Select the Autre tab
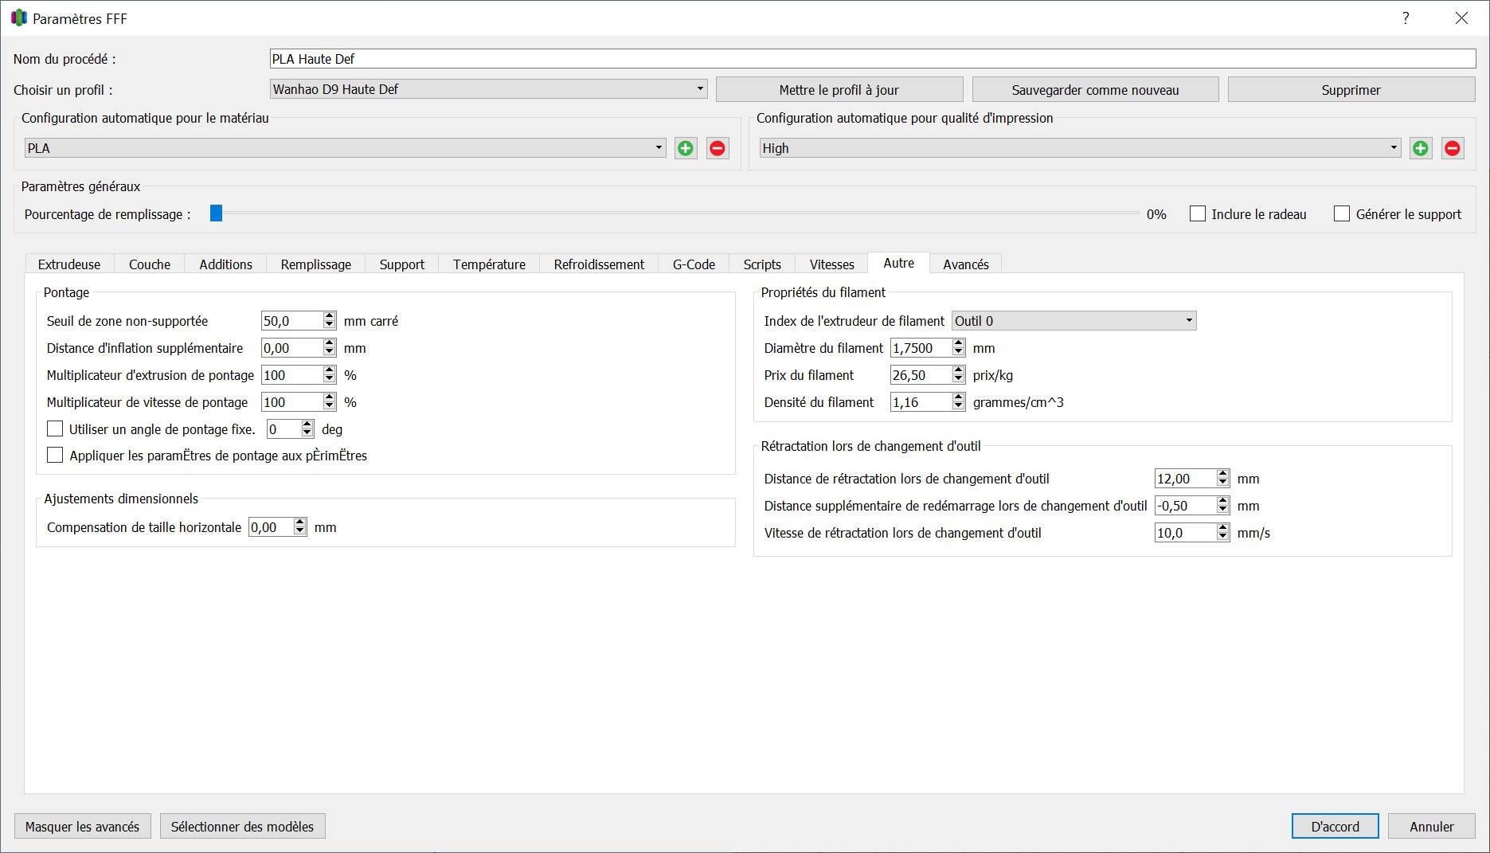The width and height of the screenshot is (1490, 853). click(898, 263)
